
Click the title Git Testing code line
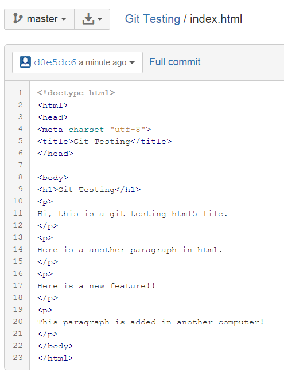[x=104, y=142]
